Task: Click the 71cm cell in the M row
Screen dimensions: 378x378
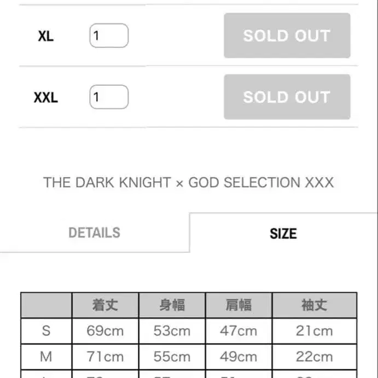Action: (105, 357)
